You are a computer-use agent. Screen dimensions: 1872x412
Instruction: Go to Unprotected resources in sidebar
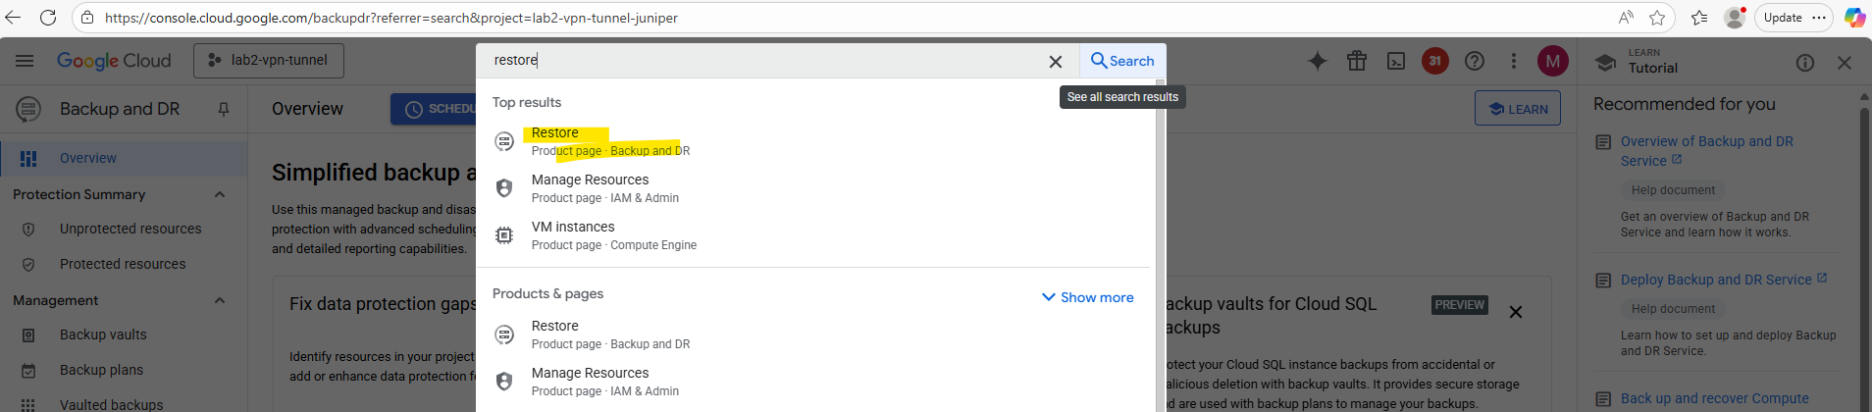(130, 229)
